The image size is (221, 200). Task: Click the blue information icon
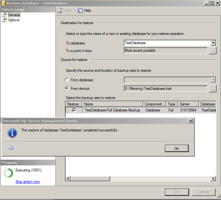point(12,133)
